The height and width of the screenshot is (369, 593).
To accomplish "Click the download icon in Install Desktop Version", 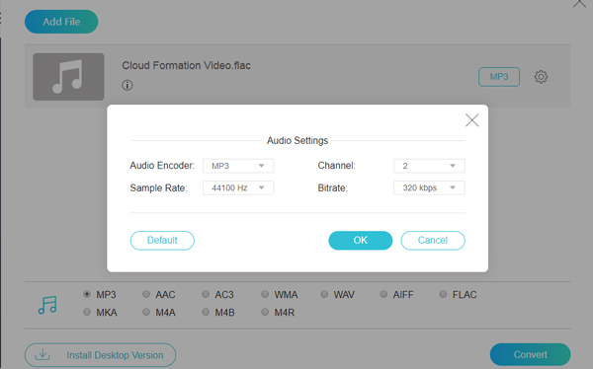I will point(42,354).
